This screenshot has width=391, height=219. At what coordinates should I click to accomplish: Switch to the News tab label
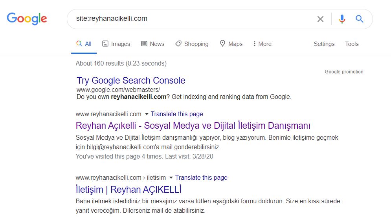(x=157, y=44)
